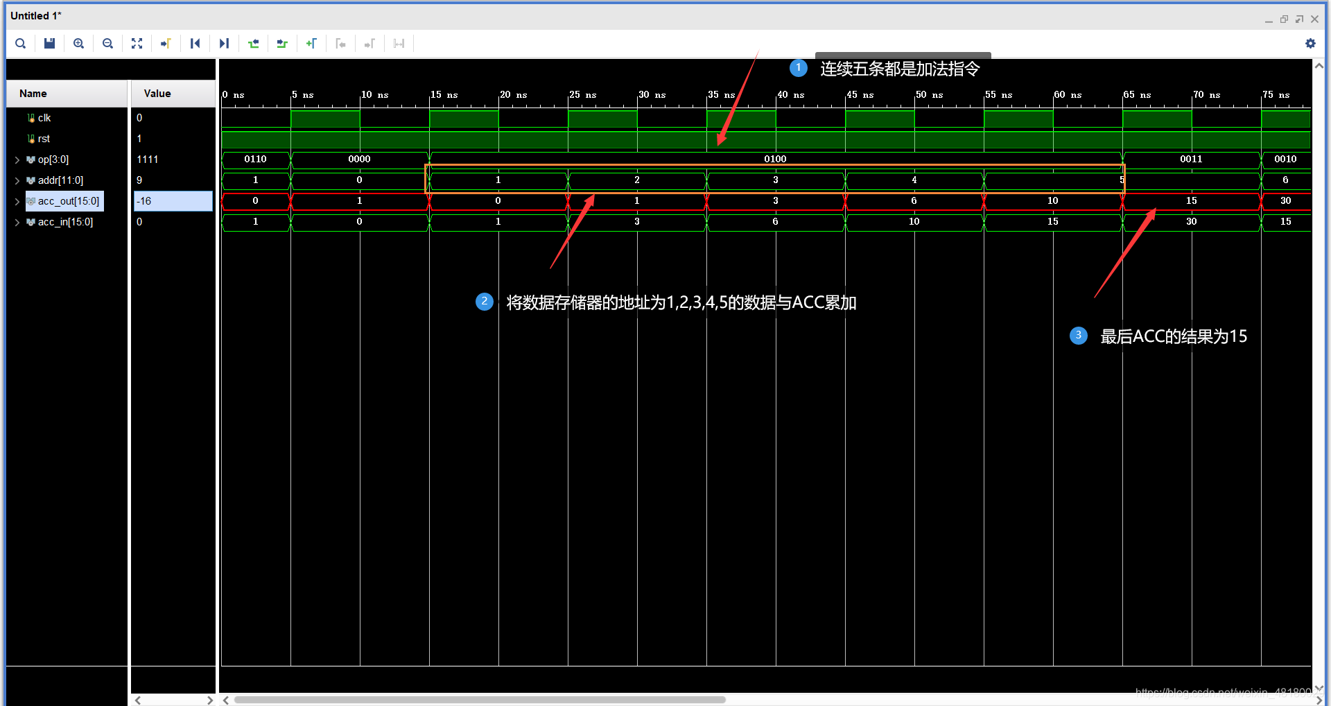This screenshot has width=1331, height=706.
Task: Click Zoom Fit icon
Action: pos(137,44)
